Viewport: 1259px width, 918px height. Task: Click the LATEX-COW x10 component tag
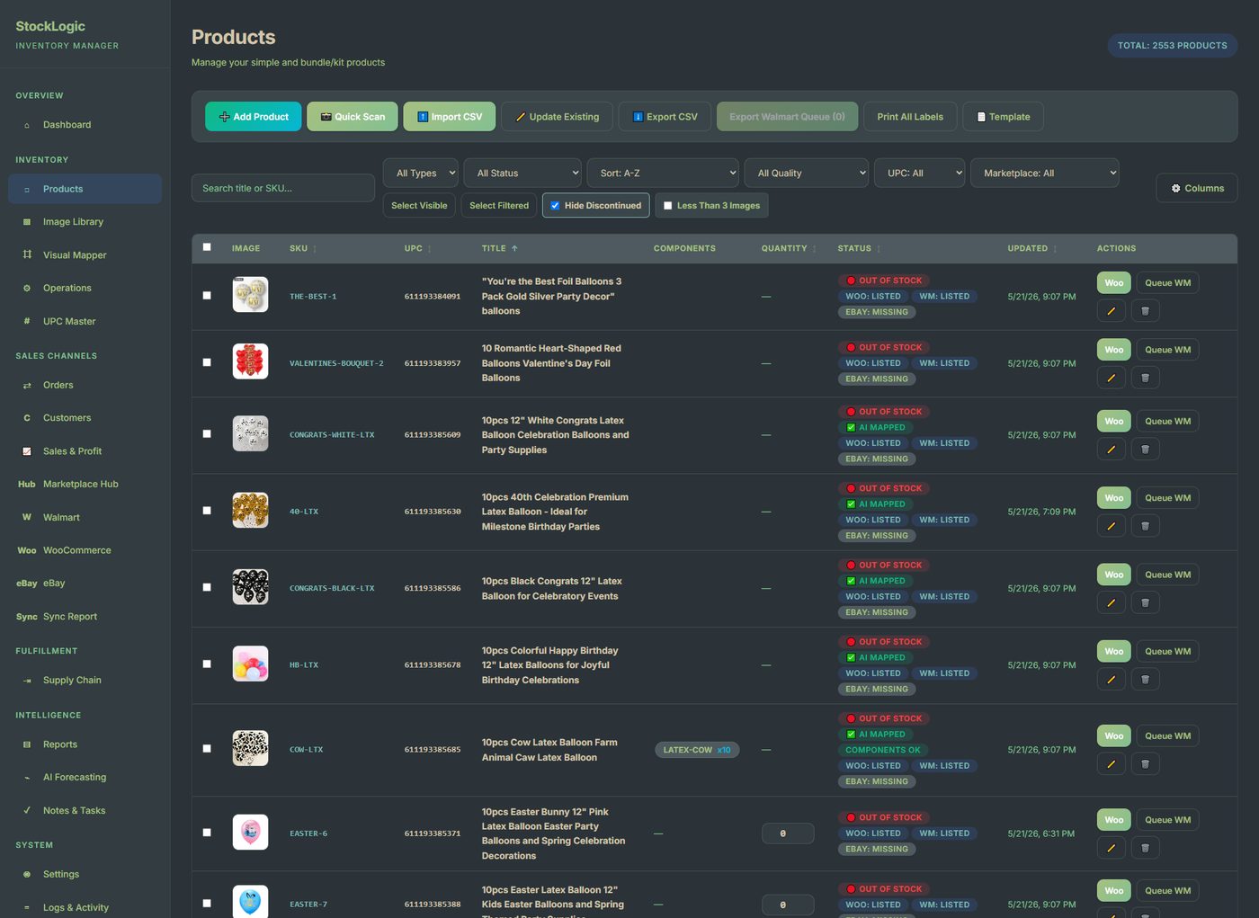(x=697, y=750)
